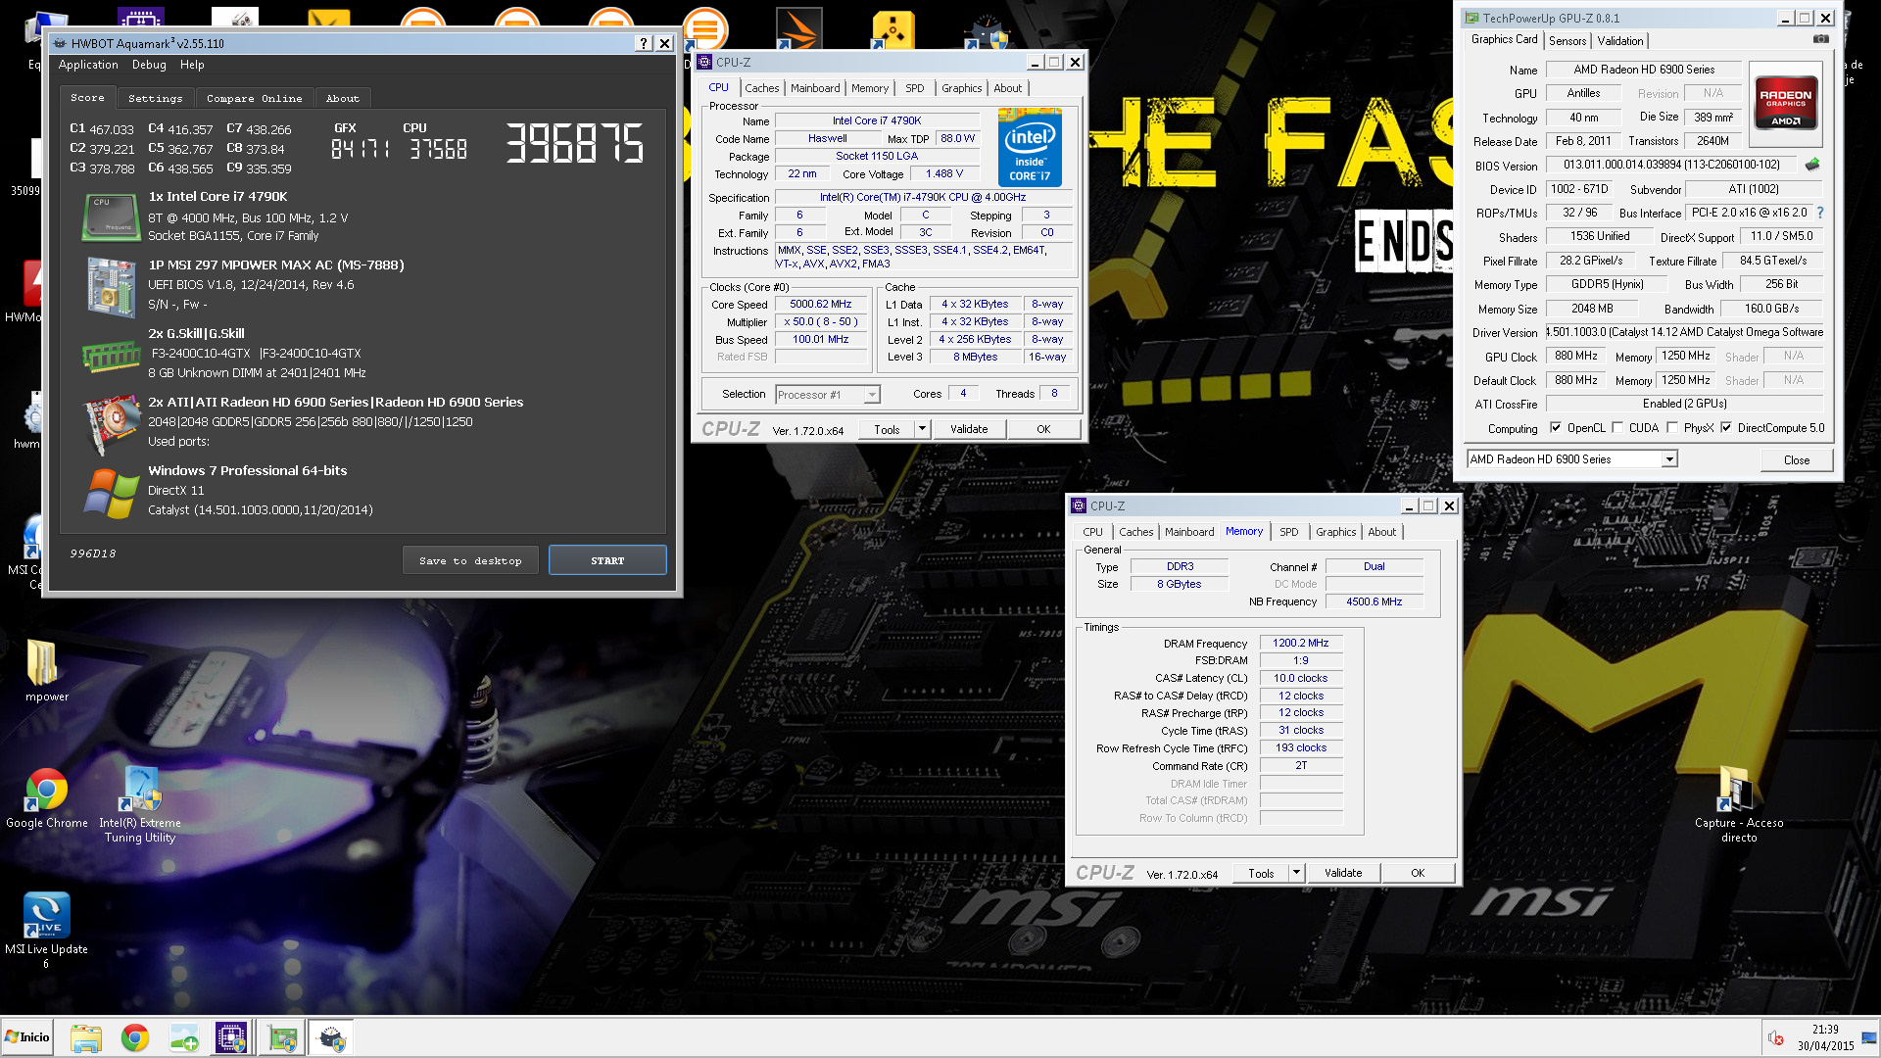The image size is (1881, 1058).
Task: Toggle the CUDA checkbox in GPU-Z
Action: (x=1617, y=427)
